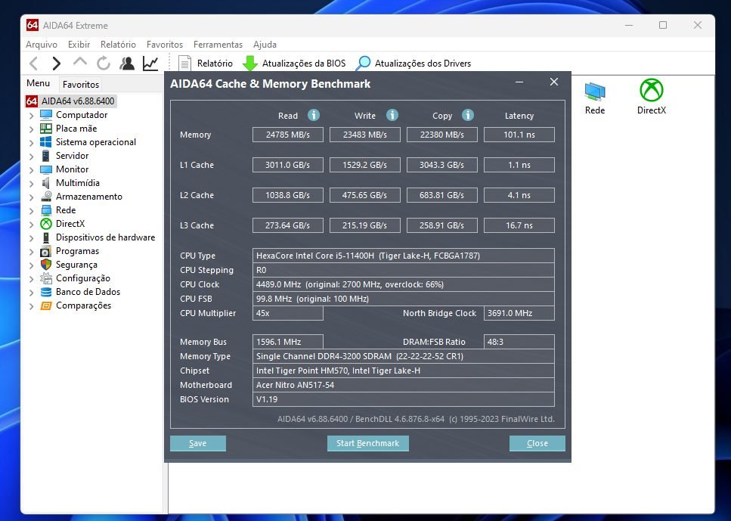This screenshot has width=731, height=521.
Task: Open the Ferramentas menu
Action: pyautogui.click(x=218, y=45)
